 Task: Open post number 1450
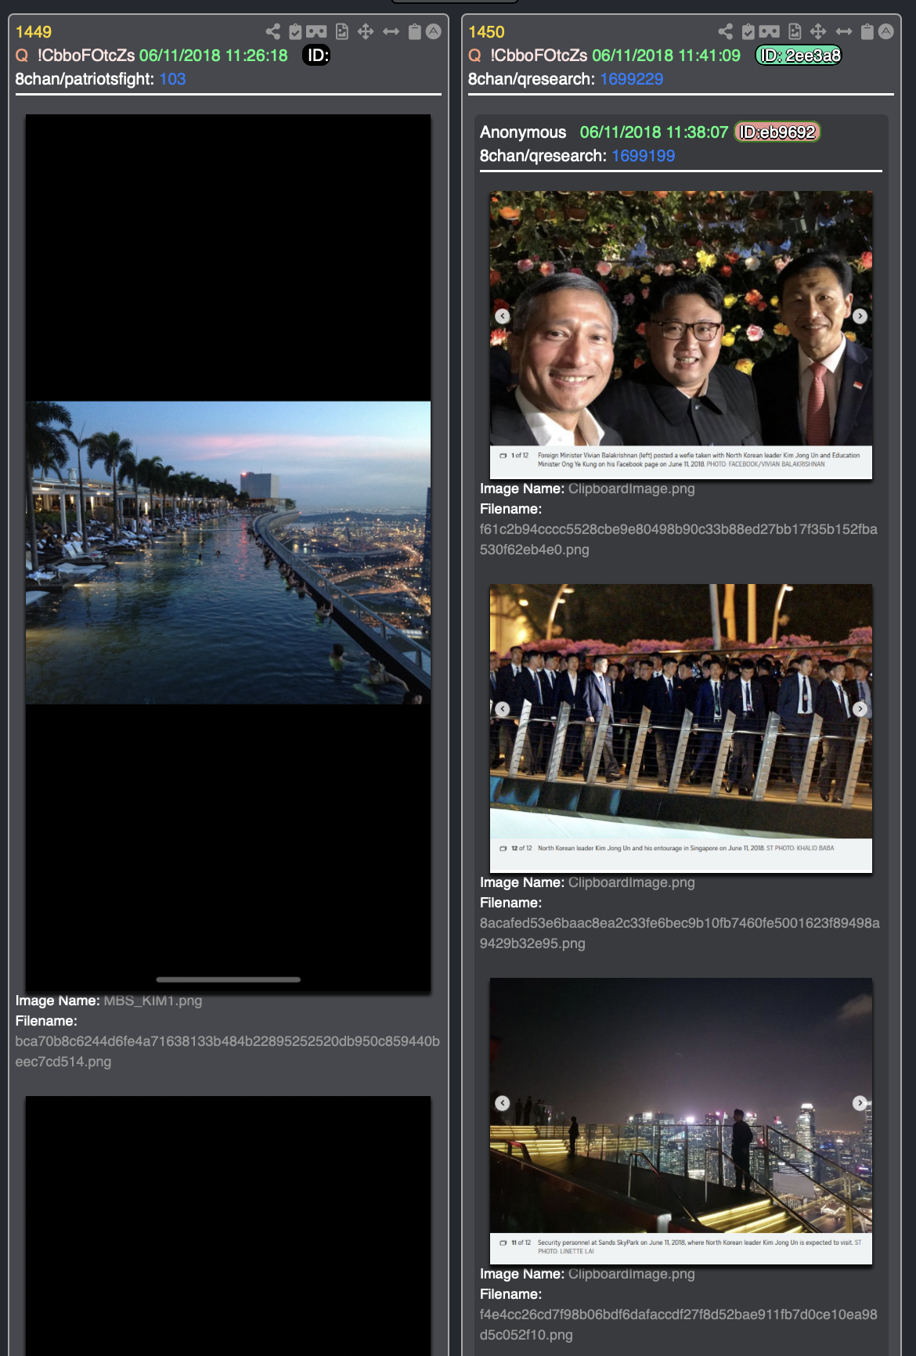(486, 32)
